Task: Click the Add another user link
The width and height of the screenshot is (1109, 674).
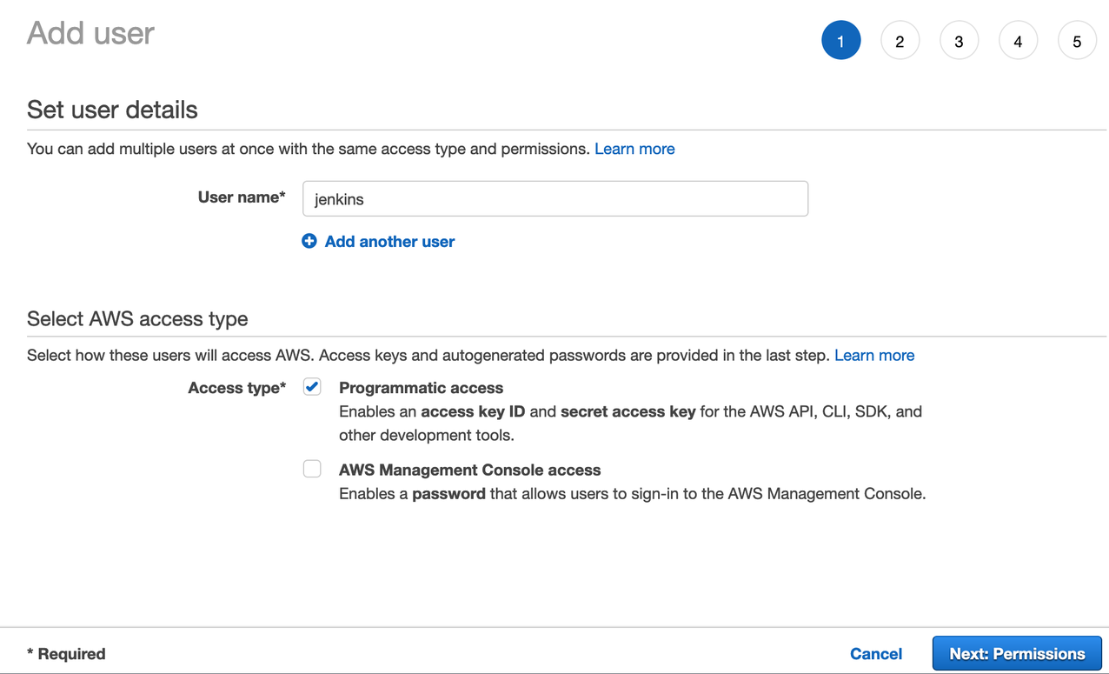Action: (x=389, y=242)
